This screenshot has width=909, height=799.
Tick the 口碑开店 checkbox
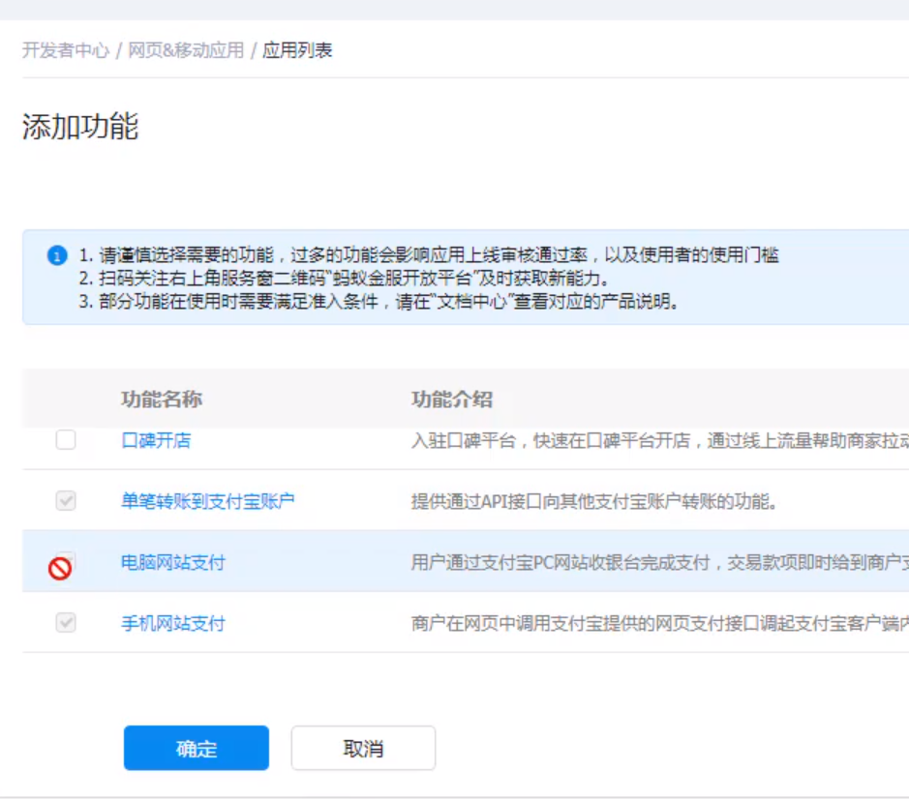[65, 440]
